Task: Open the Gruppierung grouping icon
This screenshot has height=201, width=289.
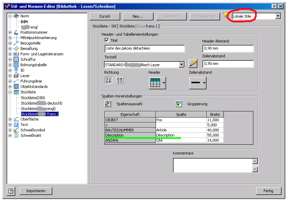Action: click(x=179, y=104)
